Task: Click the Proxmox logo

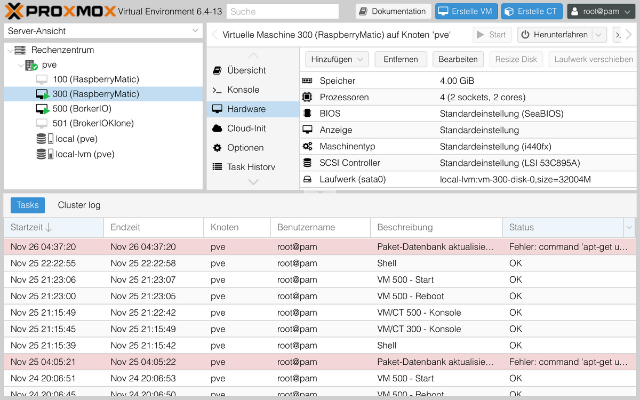Action: point(60,11)
